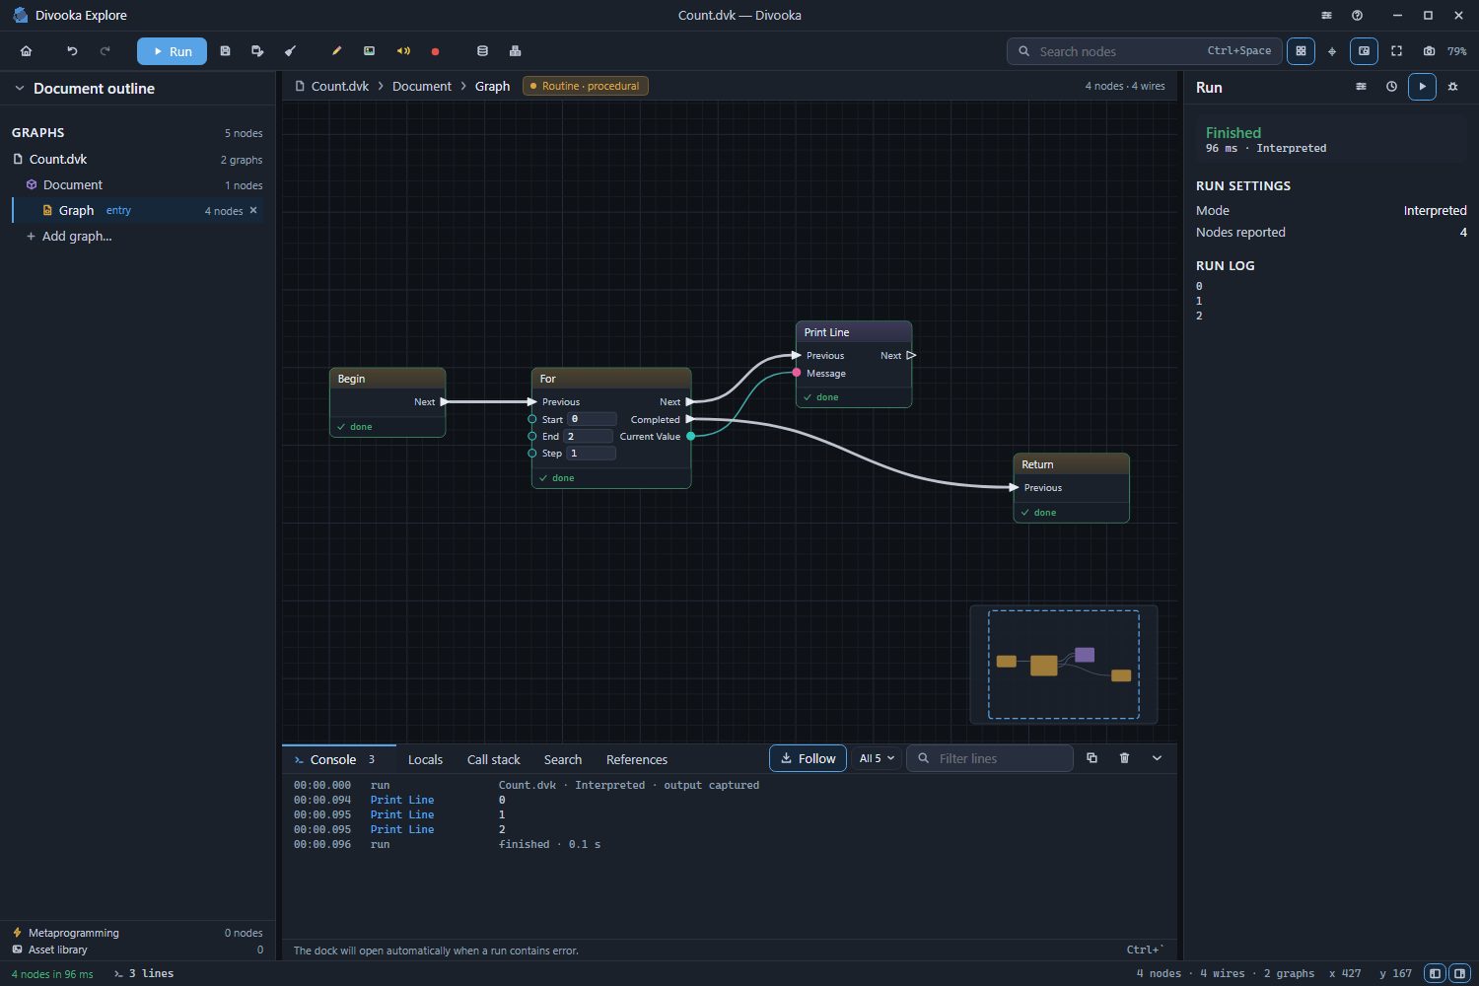The width and height of the screenshot is (1479, 986).
Task: Center the view with the crosshair icon
Action: point(1332,51)
